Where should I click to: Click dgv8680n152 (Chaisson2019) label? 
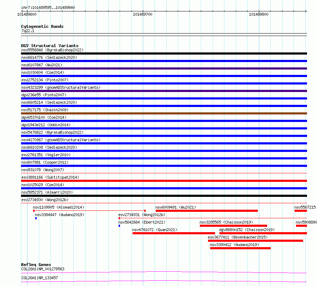coord(247,230)
